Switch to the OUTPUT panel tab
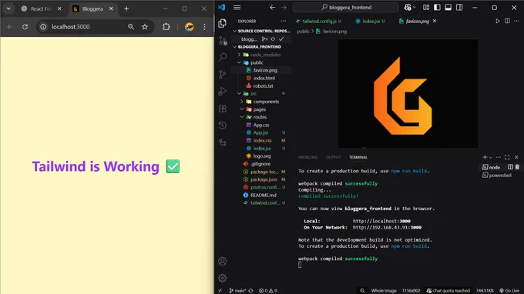The width and height of the screenshot is (524, 294). (333, 157)
